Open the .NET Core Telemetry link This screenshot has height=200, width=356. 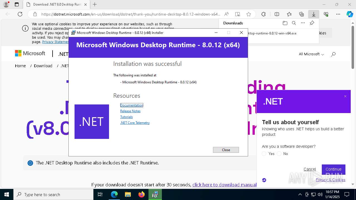pos(135,122)
